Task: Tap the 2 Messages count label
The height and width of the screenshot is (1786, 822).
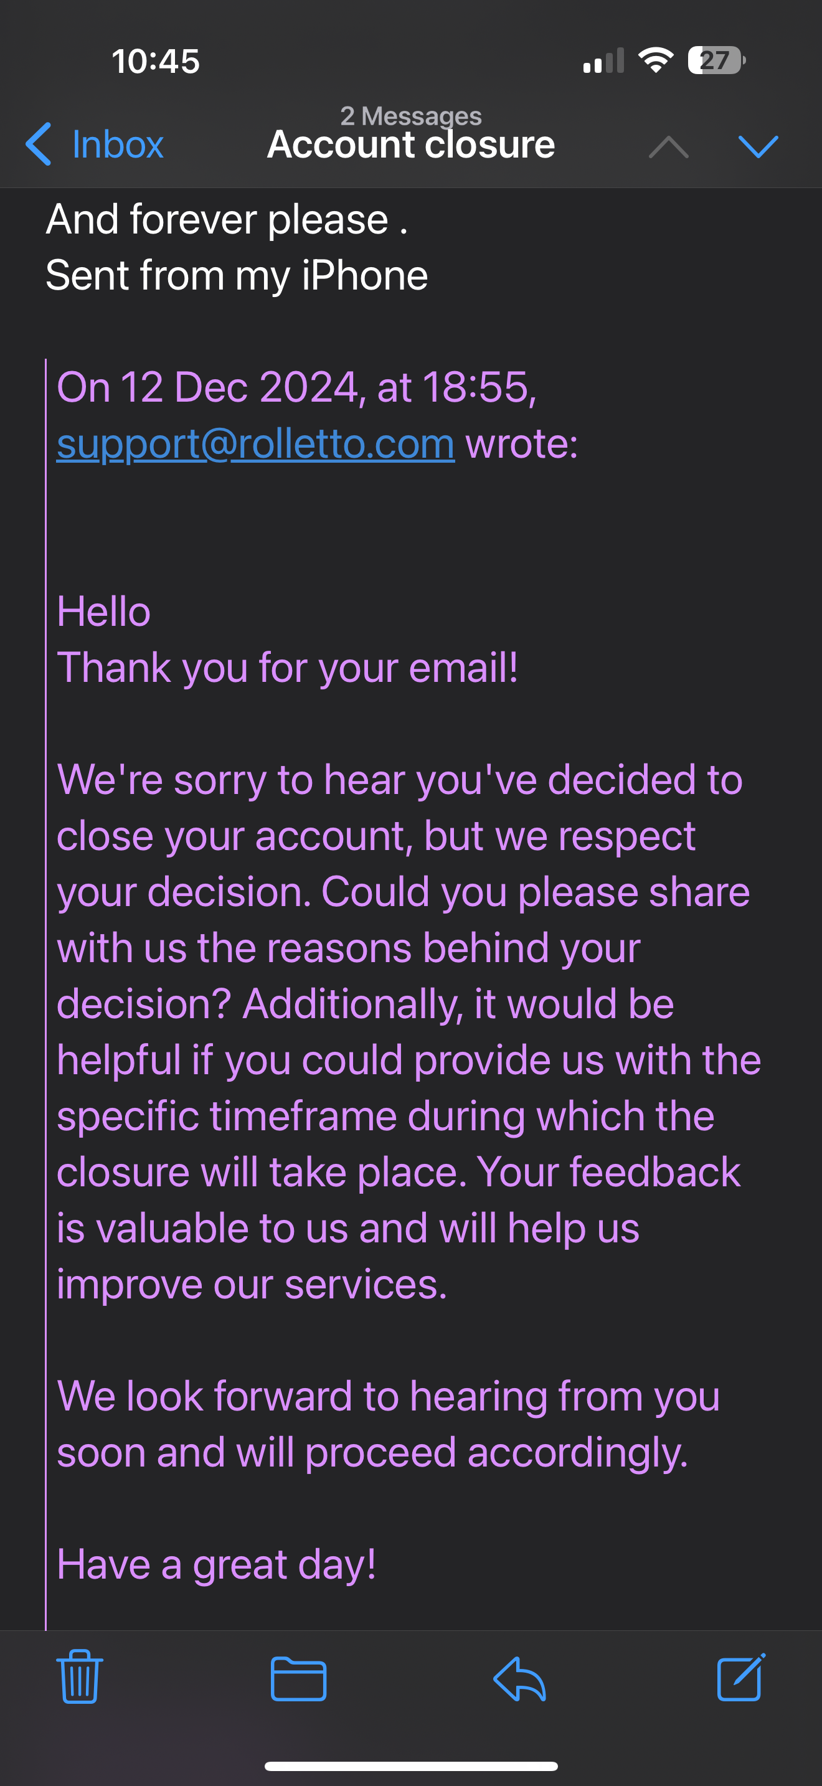Action: coord(411,115)
